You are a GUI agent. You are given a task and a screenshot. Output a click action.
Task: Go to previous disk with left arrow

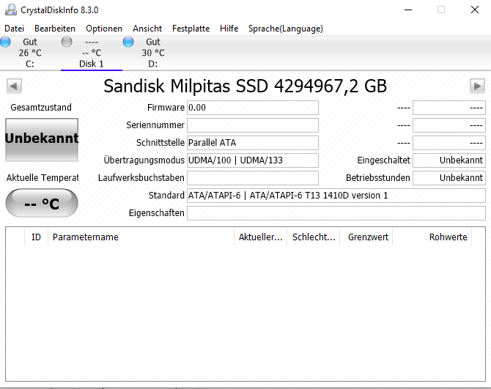coord(14,86)
